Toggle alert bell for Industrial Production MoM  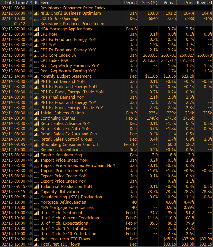coord(30,186)
